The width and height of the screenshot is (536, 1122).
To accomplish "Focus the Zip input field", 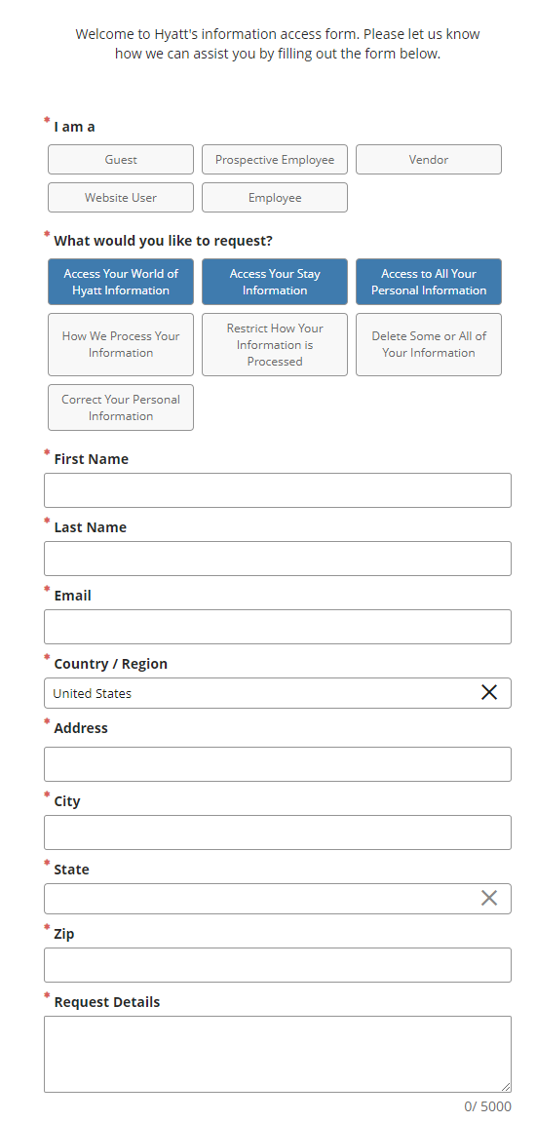I will click(278, 965).
